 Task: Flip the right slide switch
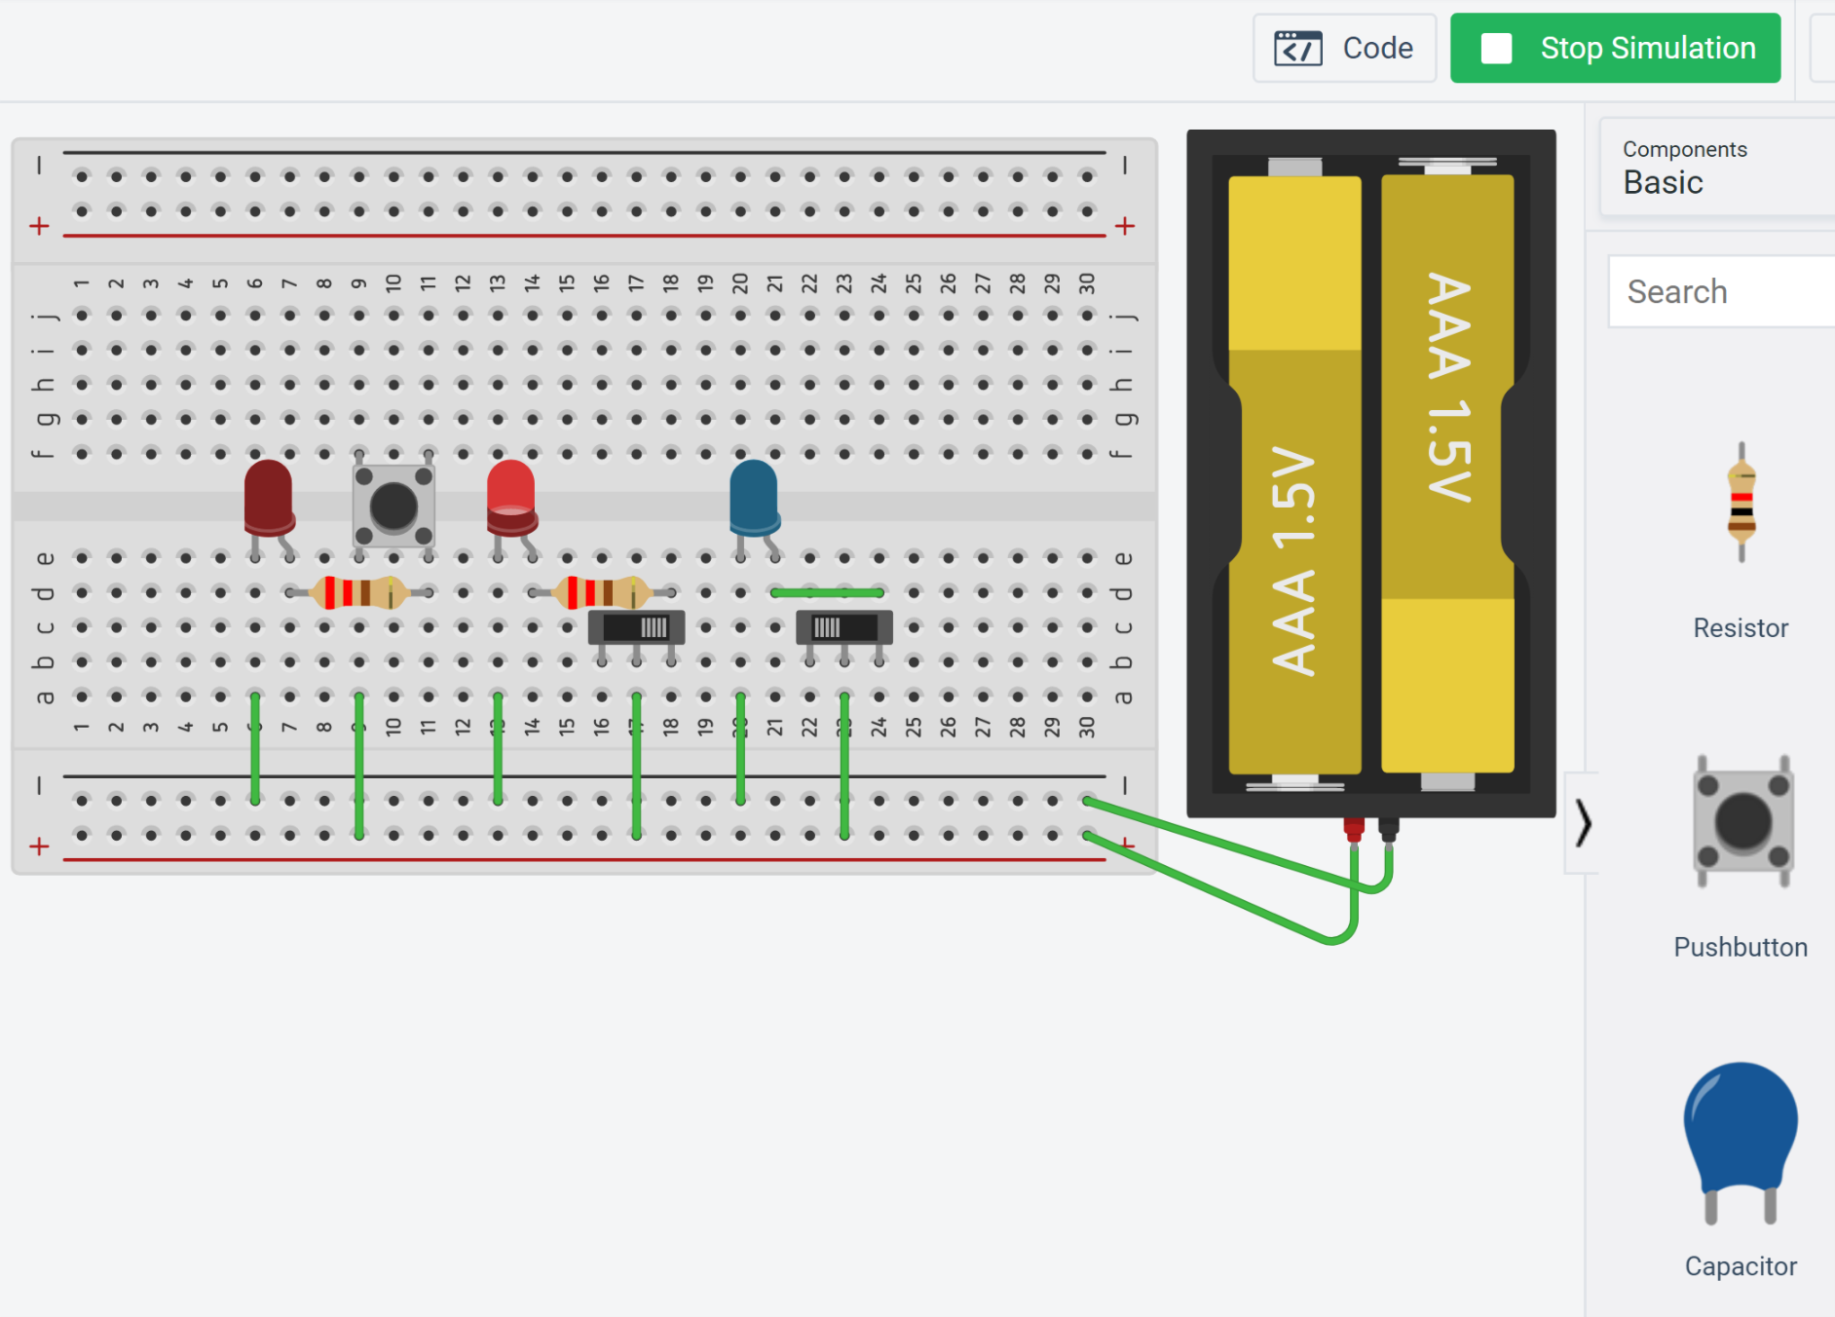tap(843, 628)
